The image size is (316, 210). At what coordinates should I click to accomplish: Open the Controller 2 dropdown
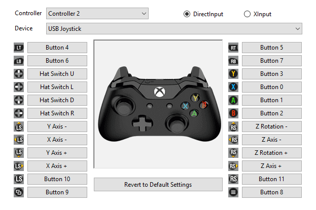point(97,14)
